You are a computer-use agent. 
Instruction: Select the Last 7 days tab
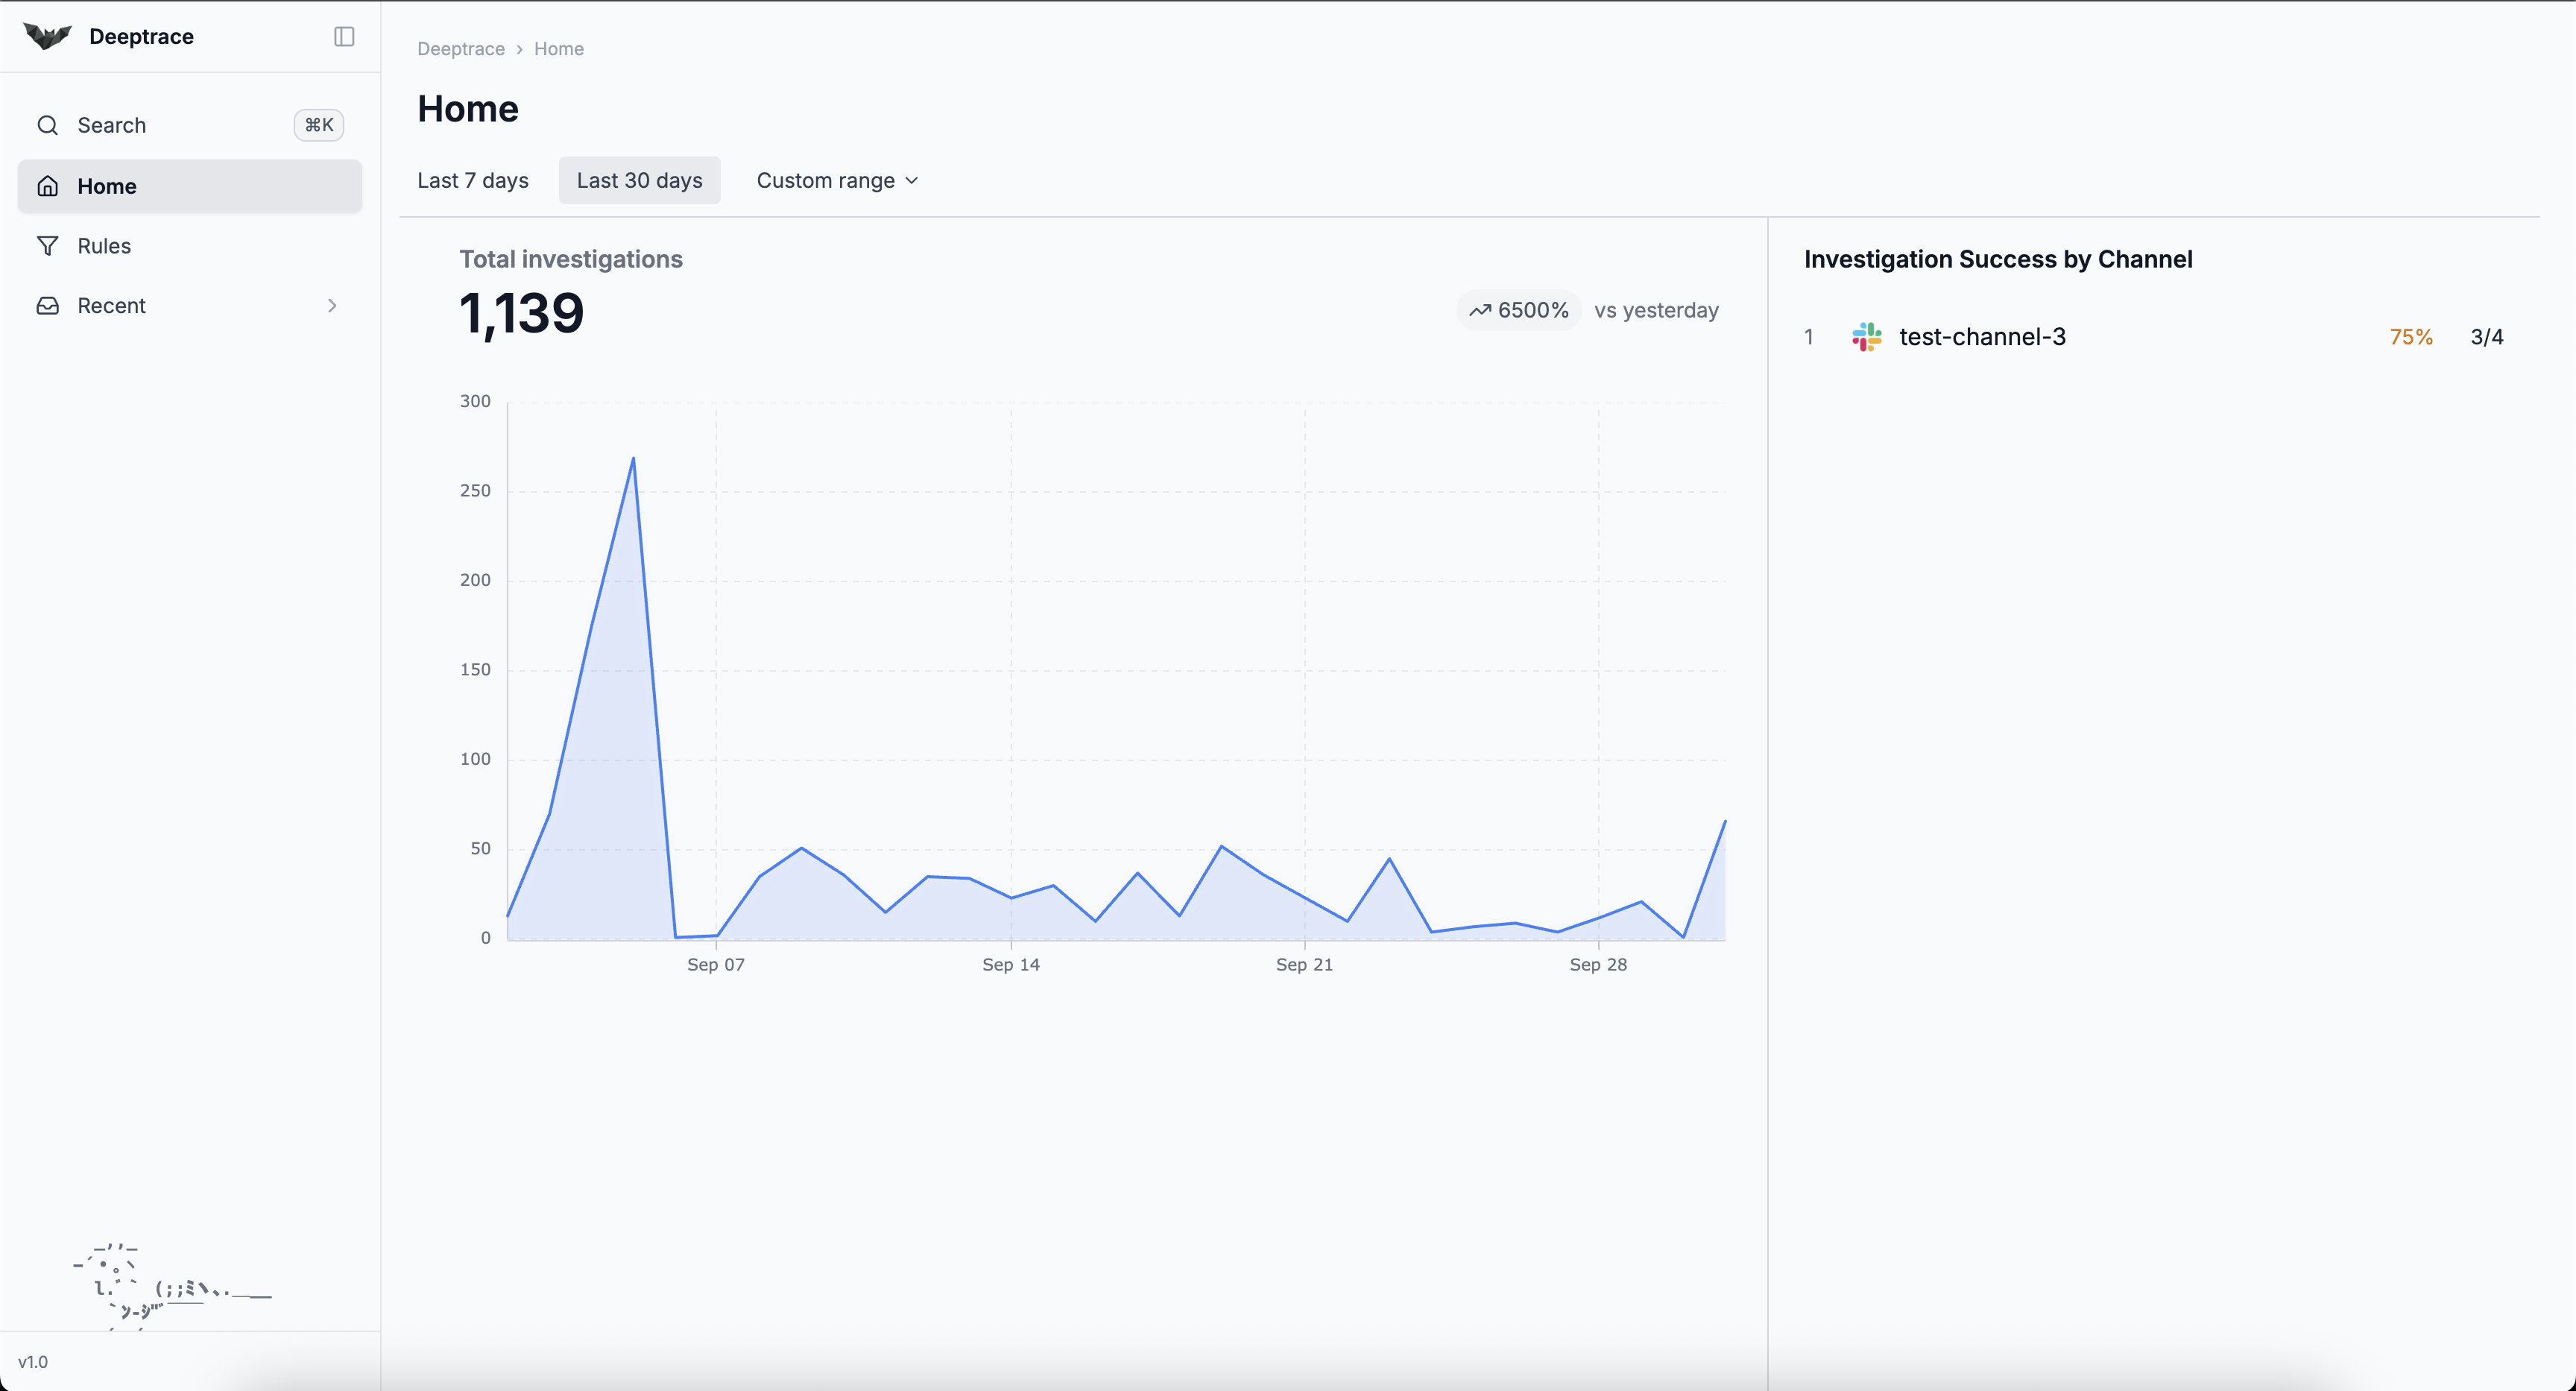[472, 180]
